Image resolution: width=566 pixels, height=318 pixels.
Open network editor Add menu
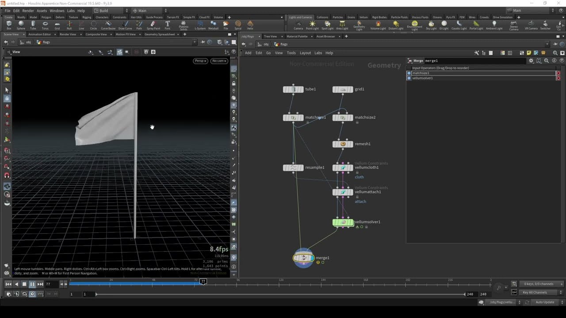248,53
